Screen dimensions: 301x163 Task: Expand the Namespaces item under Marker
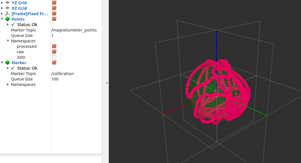8,85
